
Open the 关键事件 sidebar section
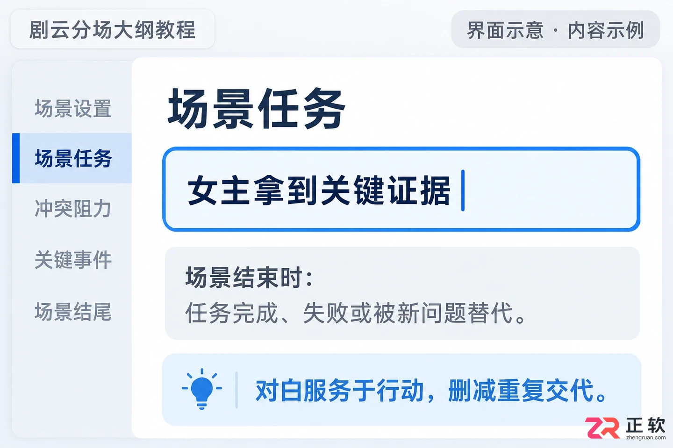[73, 259]
